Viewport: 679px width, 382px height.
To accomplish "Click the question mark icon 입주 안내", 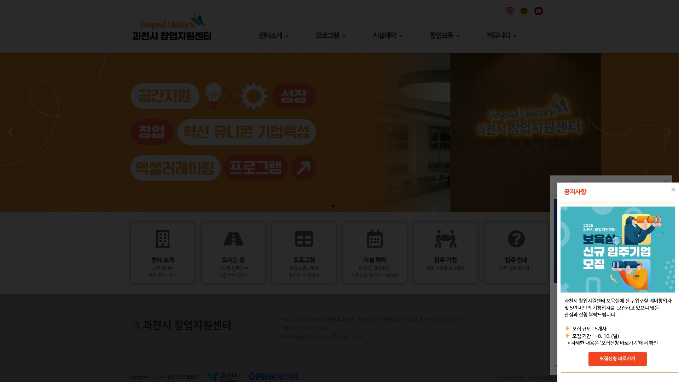I will tap(516, 239).
